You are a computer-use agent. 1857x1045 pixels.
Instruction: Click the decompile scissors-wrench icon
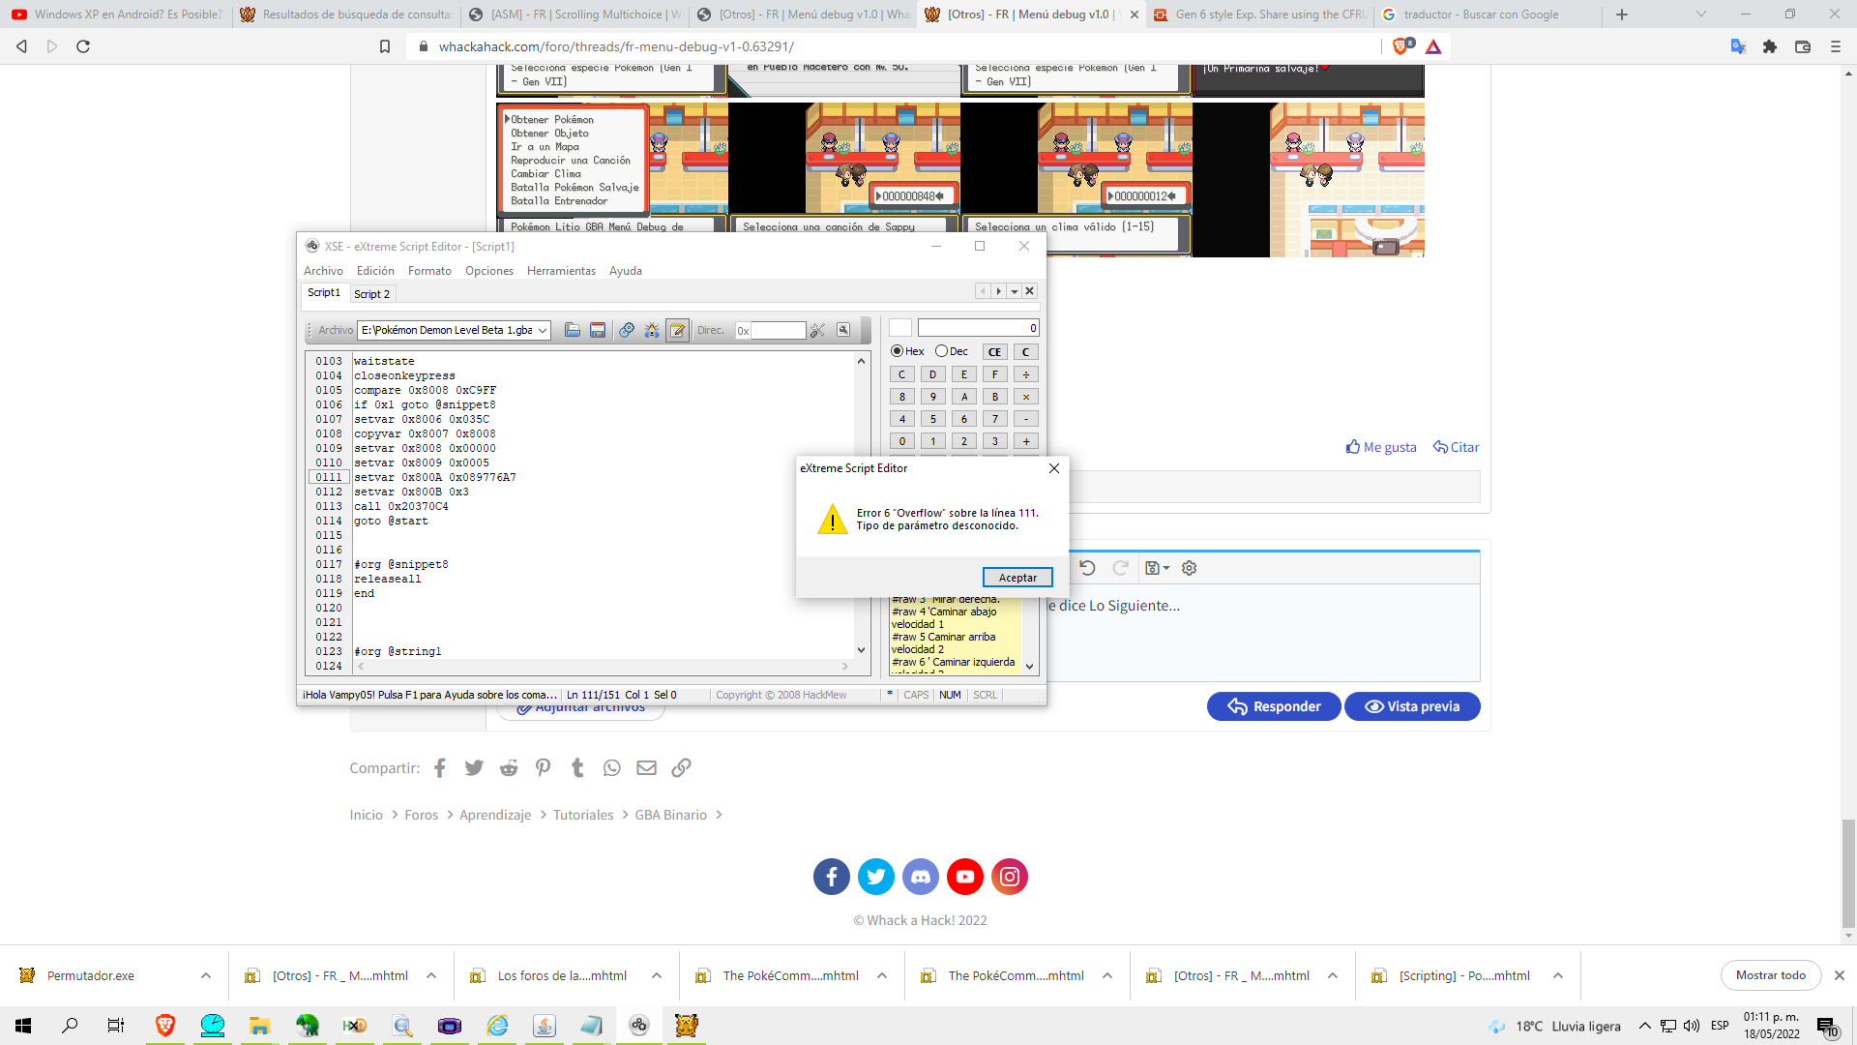tap(817, 330)
